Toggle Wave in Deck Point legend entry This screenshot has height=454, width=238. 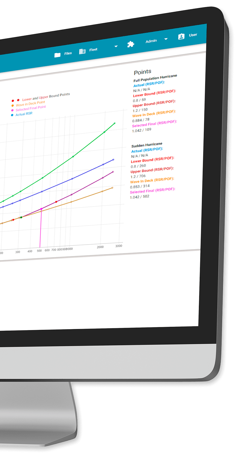point(30,104)
